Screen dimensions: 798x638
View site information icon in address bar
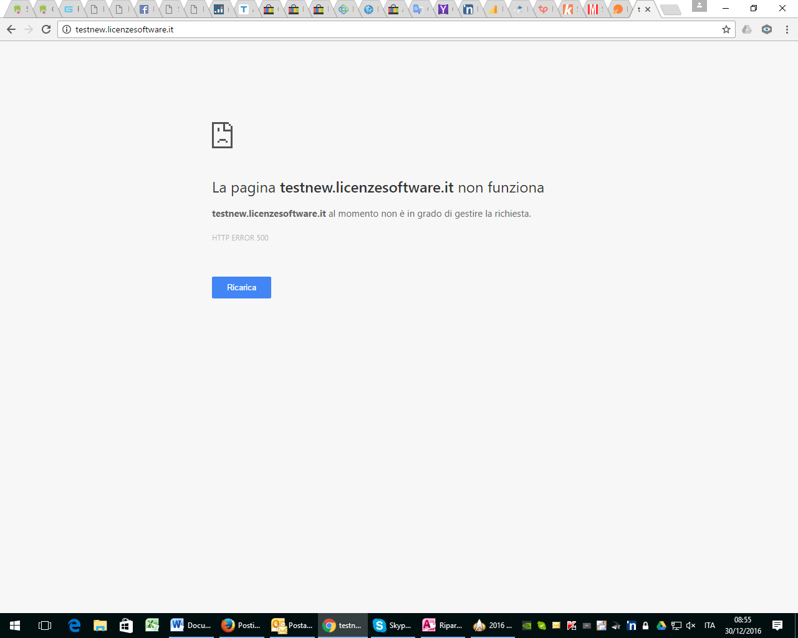[67, 29]
